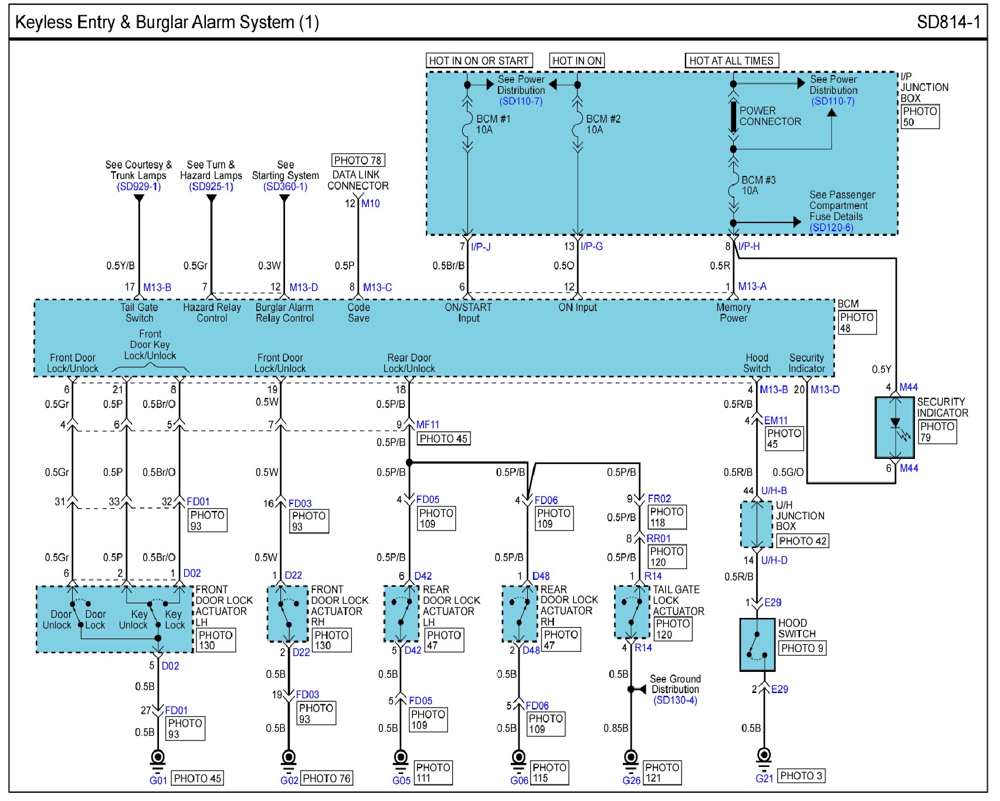The width and height of the screenshot is (1000, 801).
Task: Open the SD925-1 Turn & Hazard Lamps link
Action: [211, 187]
